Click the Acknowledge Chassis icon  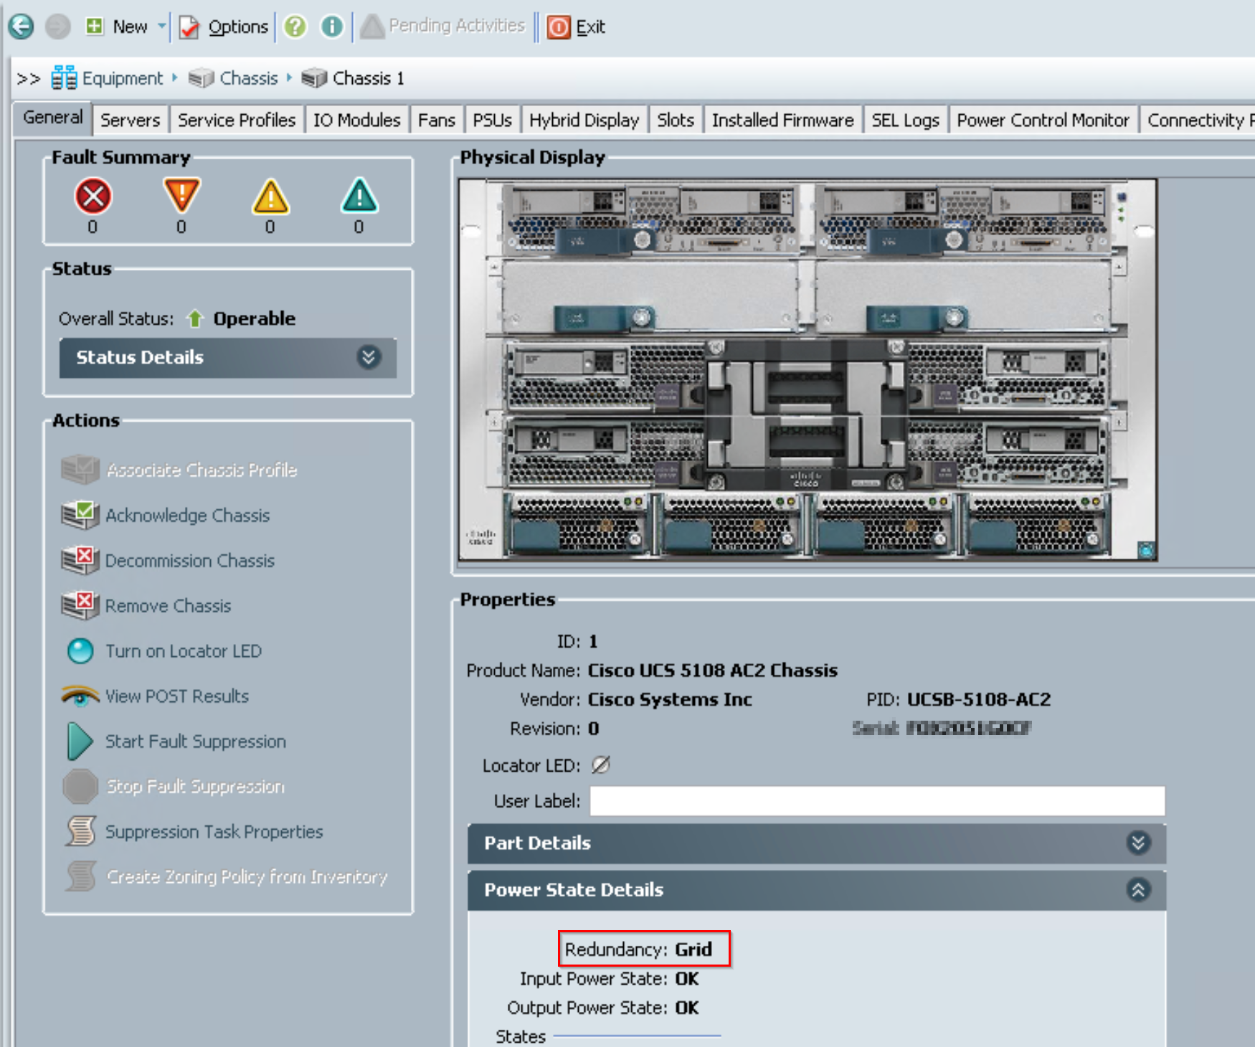(x=80, y=515)
